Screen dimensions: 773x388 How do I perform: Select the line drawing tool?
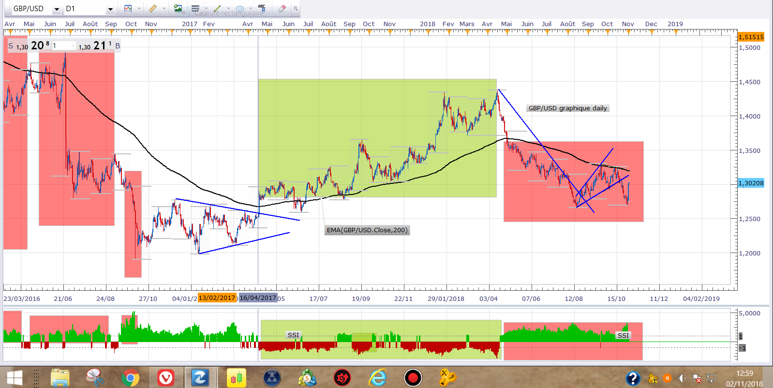click(217, 8)
